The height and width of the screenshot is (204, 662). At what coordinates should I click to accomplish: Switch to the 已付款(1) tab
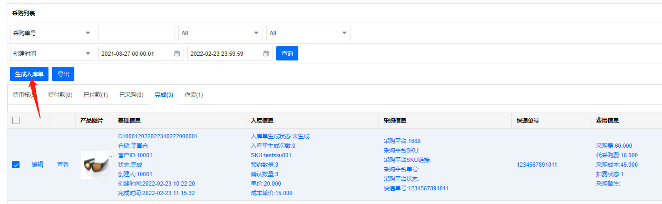[x=96, y=95]
